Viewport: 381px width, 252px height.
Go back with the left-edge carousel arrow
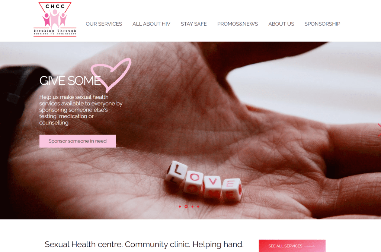click(x=1, y=130)
